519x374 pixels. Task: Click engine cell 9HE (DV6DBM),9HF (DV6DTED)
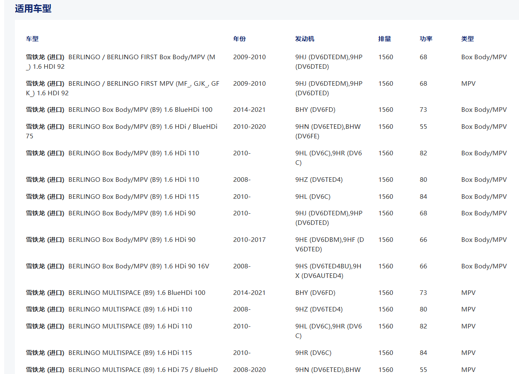[x=329, y=244]
